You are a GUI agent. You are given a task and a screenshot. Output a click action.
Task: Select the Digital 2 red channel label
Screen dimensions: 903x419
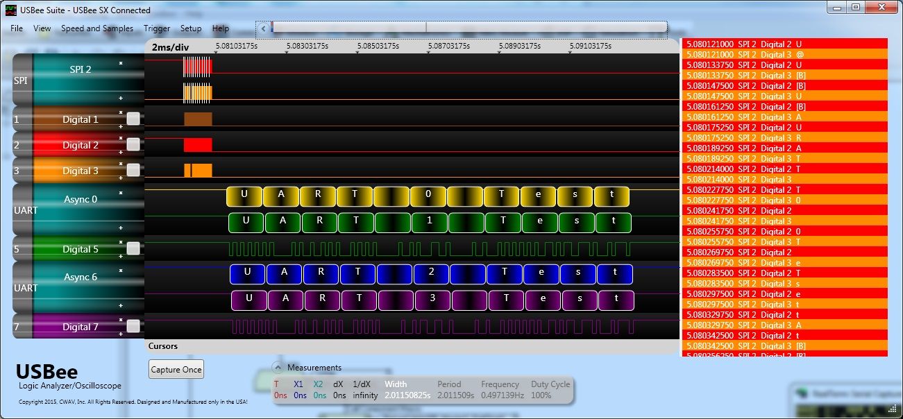(81, 145)
